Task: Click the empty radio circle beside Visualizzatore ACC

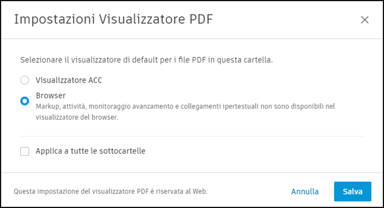Action: point(24,80)
